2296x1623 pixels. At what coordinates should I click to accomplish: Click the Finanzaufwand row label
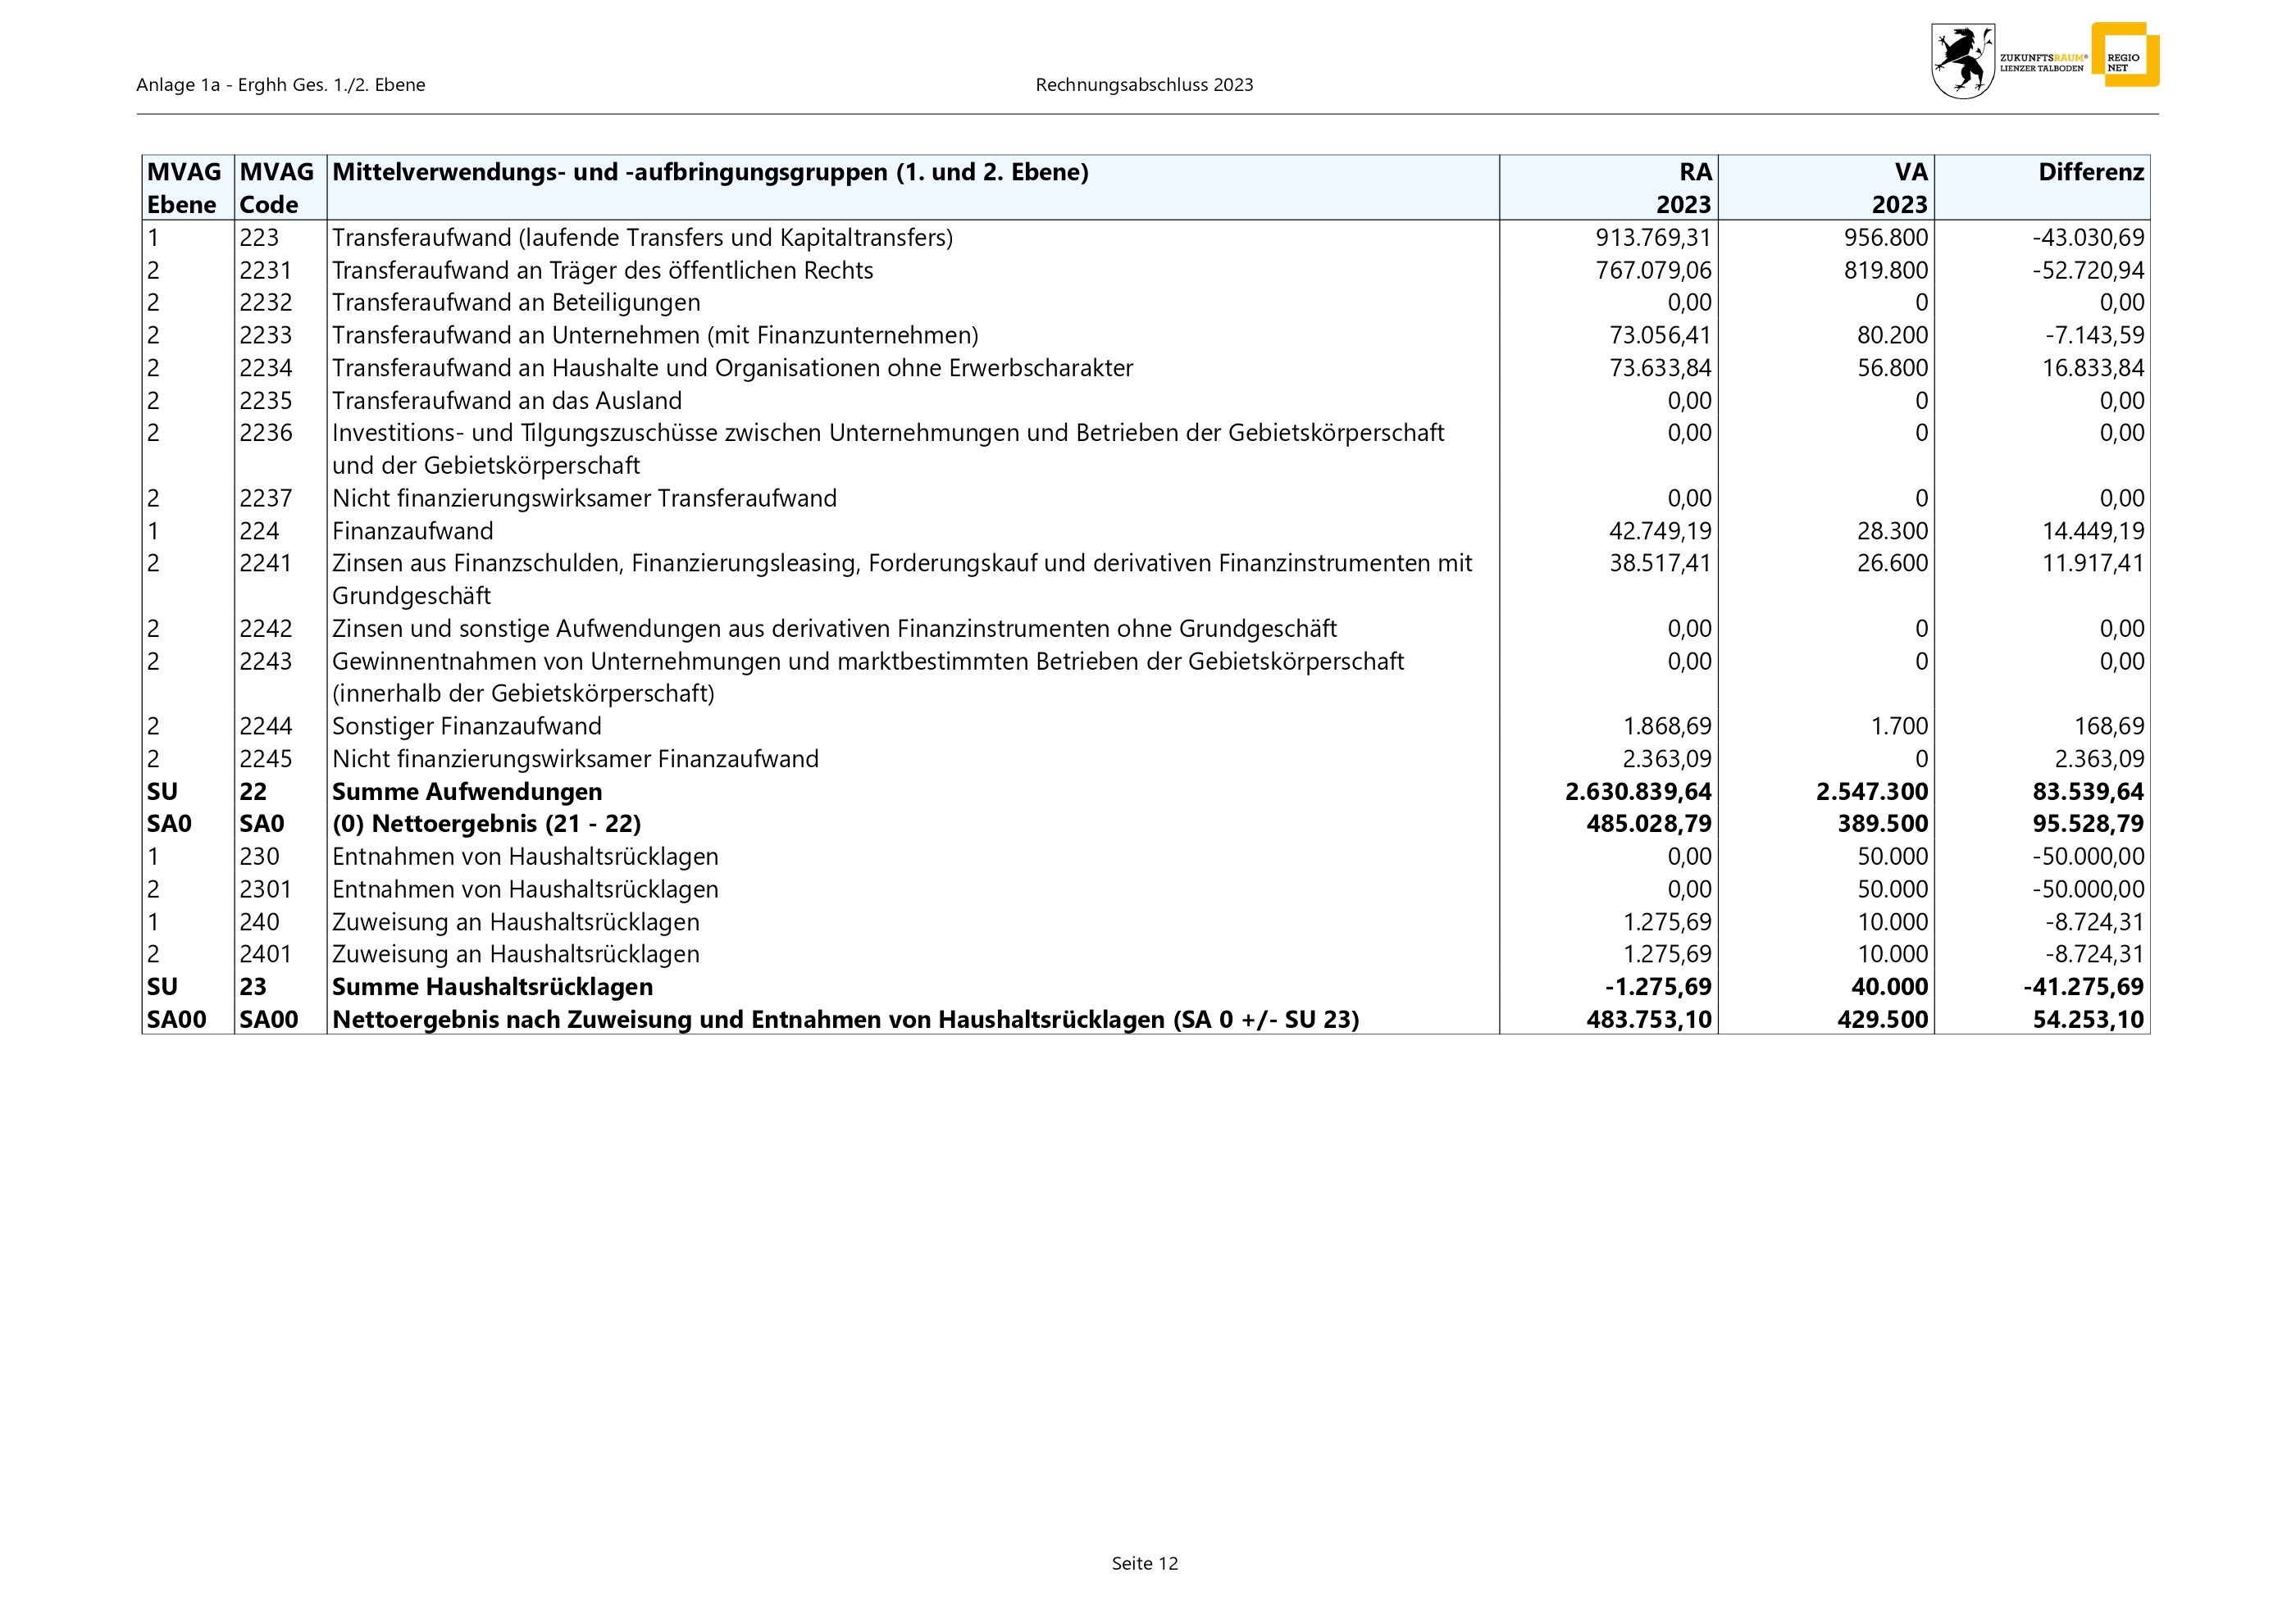pos(412,530)
